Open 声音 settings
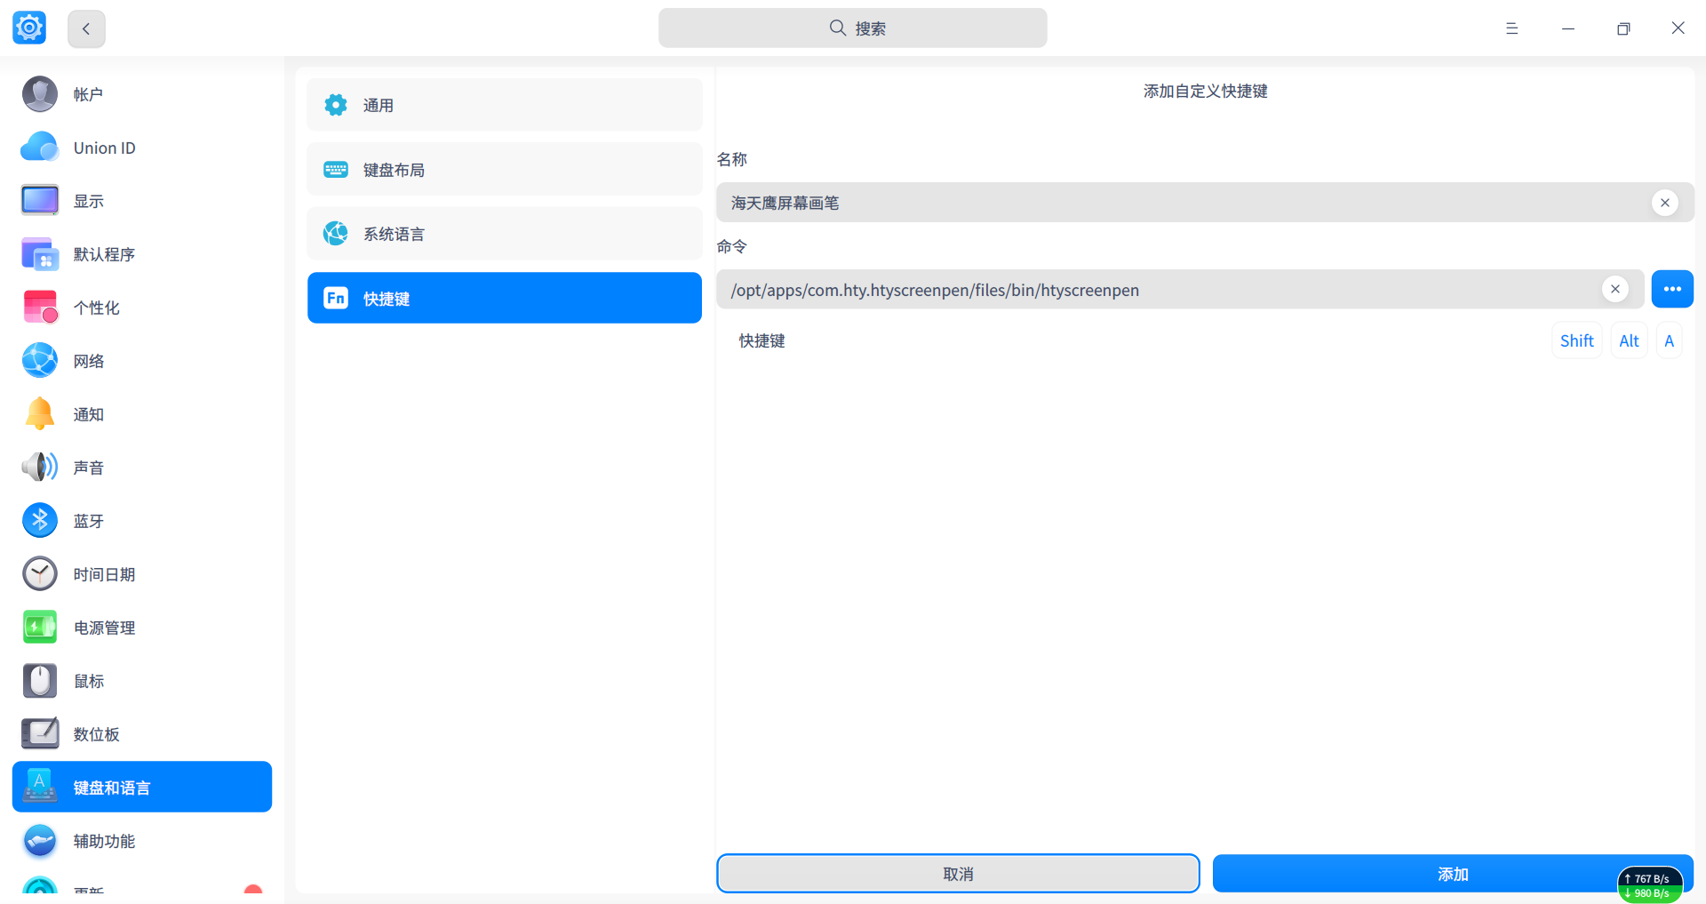The image size is (1706, 904). [x=142, y=468]
